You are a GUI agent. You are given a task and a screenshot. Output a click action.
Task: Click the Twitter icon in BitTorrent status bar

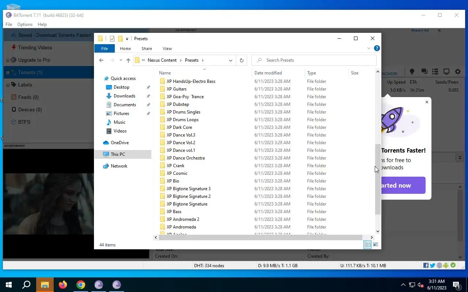pos(433,265)
